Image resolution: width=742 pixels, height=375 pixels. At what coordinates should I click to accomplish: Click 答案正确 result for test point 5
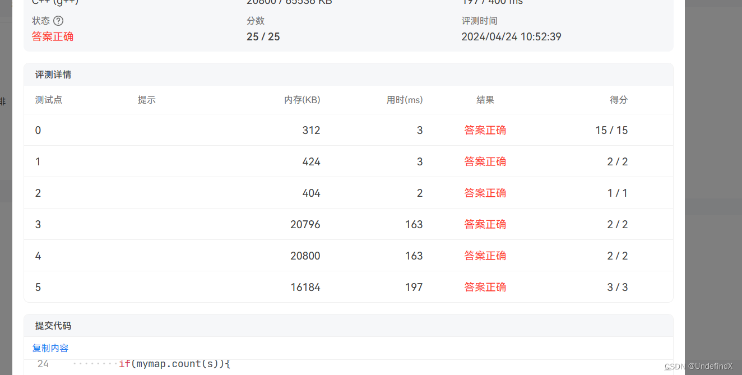point(485,286)
